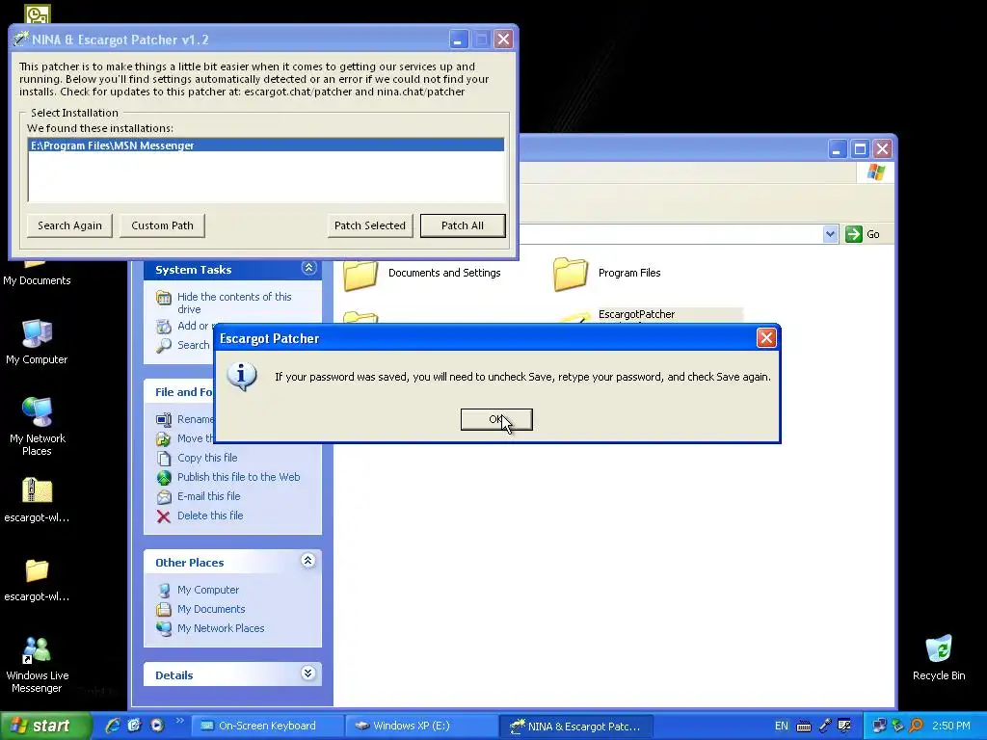The width and height of the screenshot is (987, 740).
Task: Minimize the NINA & Escargot Patcher window
Action: [458, 40]
